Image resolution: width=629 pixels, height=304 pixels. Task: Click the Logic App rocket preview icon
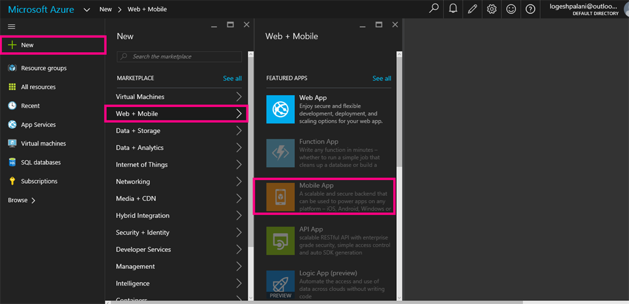point(280,285)
